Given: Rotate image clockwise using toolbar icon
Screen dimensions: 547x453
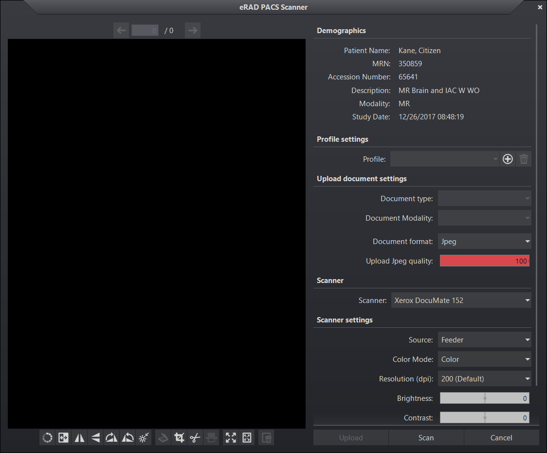Looking at the screenshot, I should click(x=111, y=438).
